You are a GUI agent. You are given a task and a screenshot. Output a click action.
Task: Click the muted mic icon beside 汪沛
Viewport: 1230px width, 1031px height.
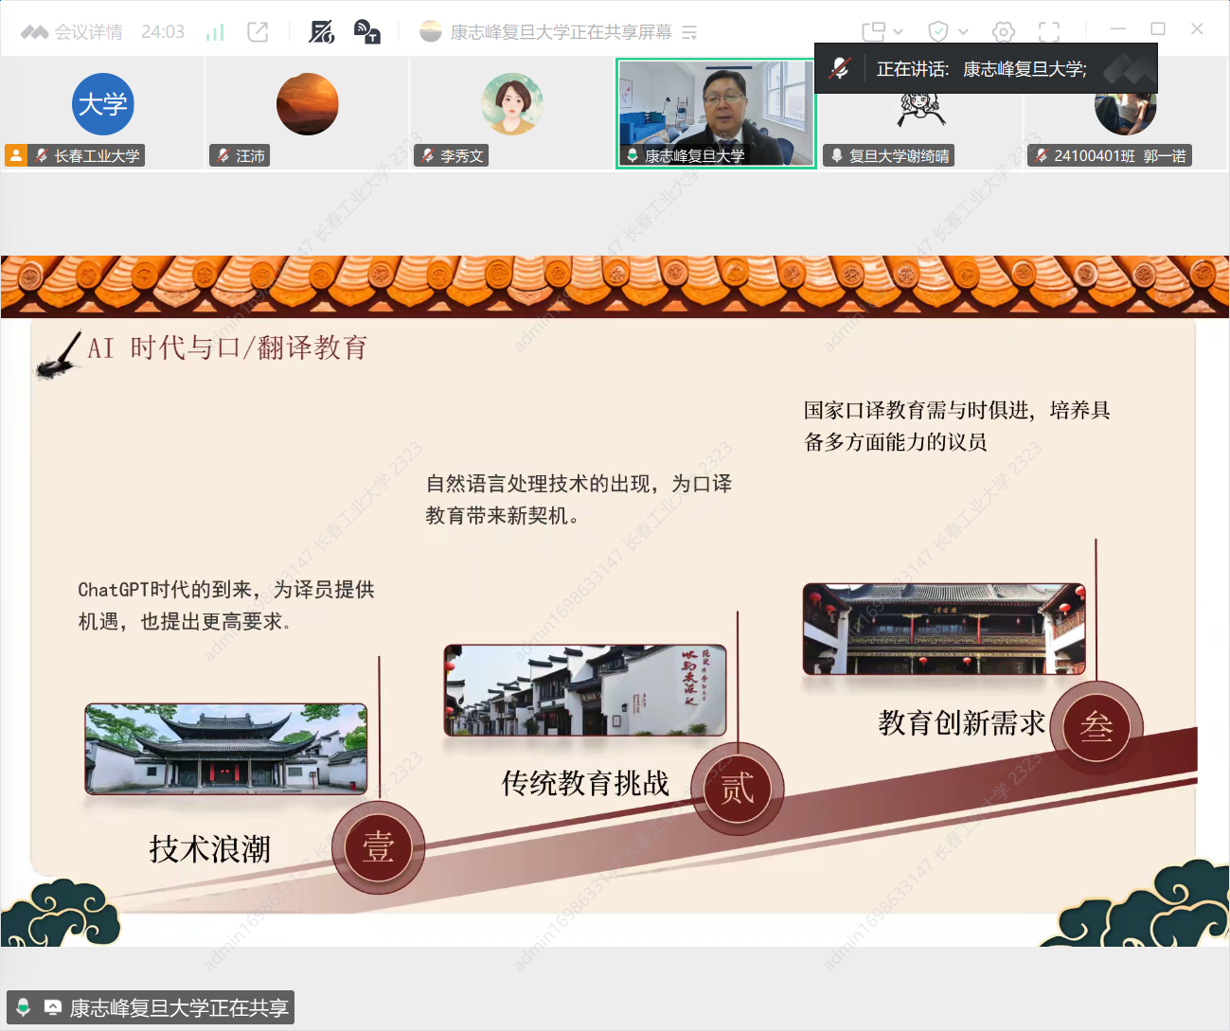[x=223, y=156]
